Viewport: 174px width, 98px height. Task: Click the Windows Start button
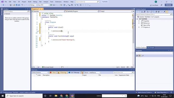click(2, 96)
